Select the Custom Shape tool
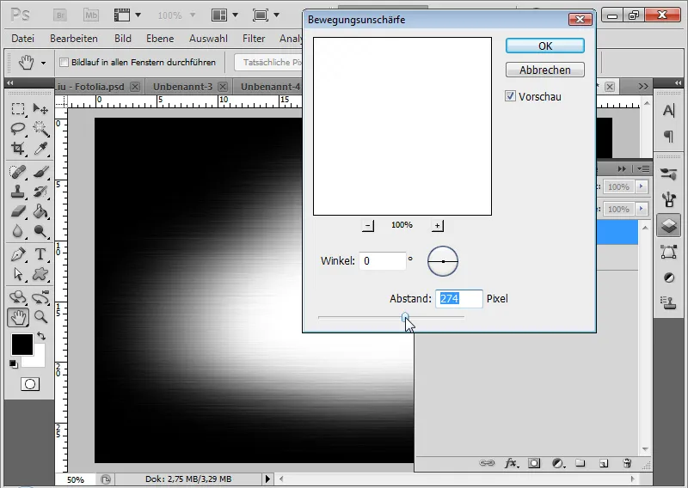This screenshot has height=488, width=688. pos(40,274)
